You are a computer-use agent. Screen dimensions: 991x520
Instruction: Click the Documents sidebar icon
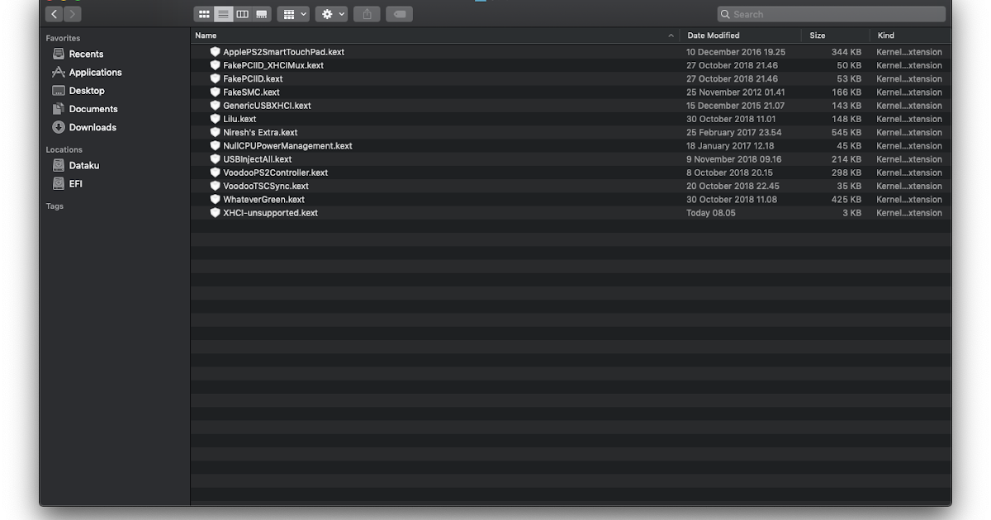coord(59,109)
